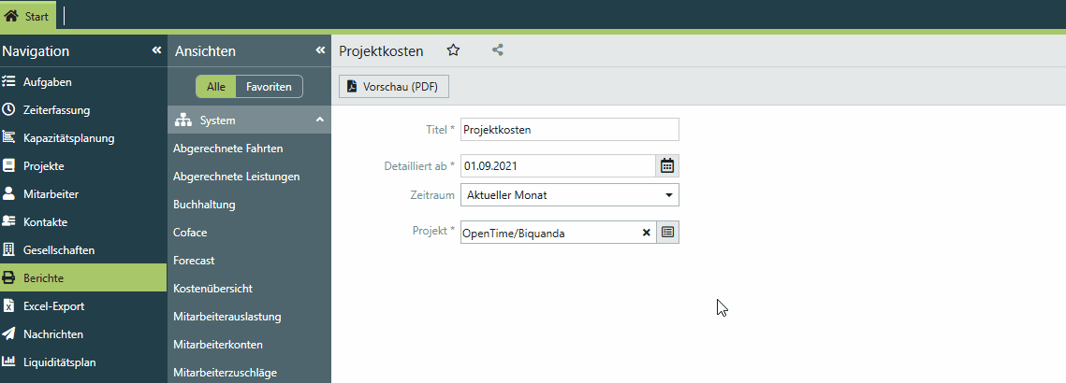
Task: Open Zeiterfassung from the navigation
Action: (x=56, y=110)
